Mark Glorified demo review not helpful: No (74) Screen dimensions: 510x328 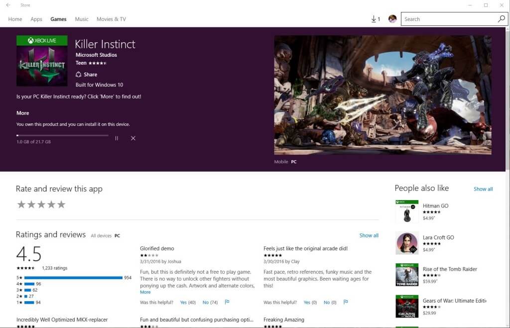point(210,302)
